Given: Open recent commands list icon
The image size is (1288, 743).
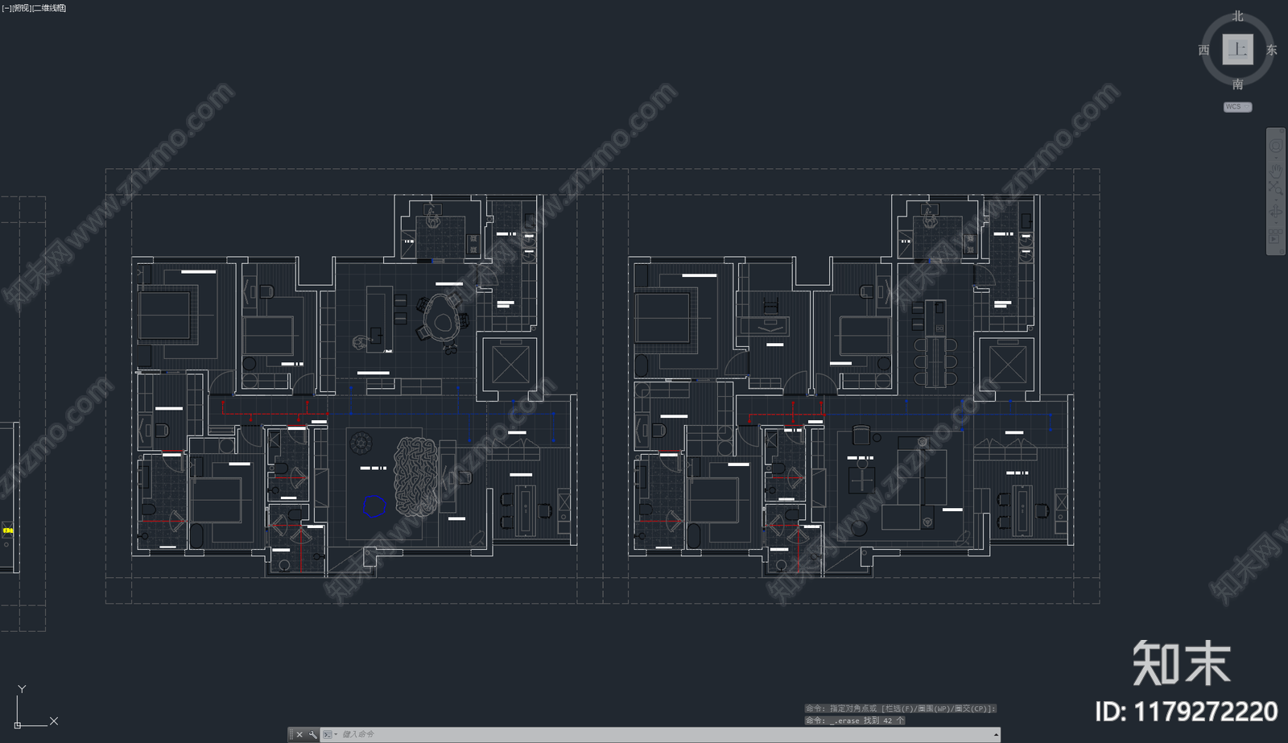Looking at the screenshot, I should coord(328,735).
